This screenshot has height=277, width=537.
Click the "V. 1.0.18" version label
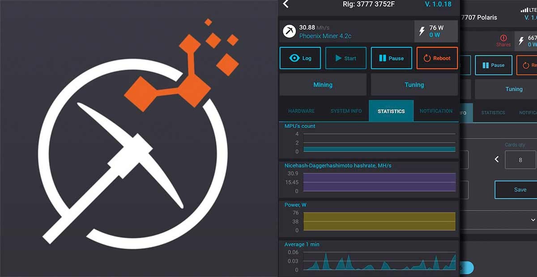point(438,4)
